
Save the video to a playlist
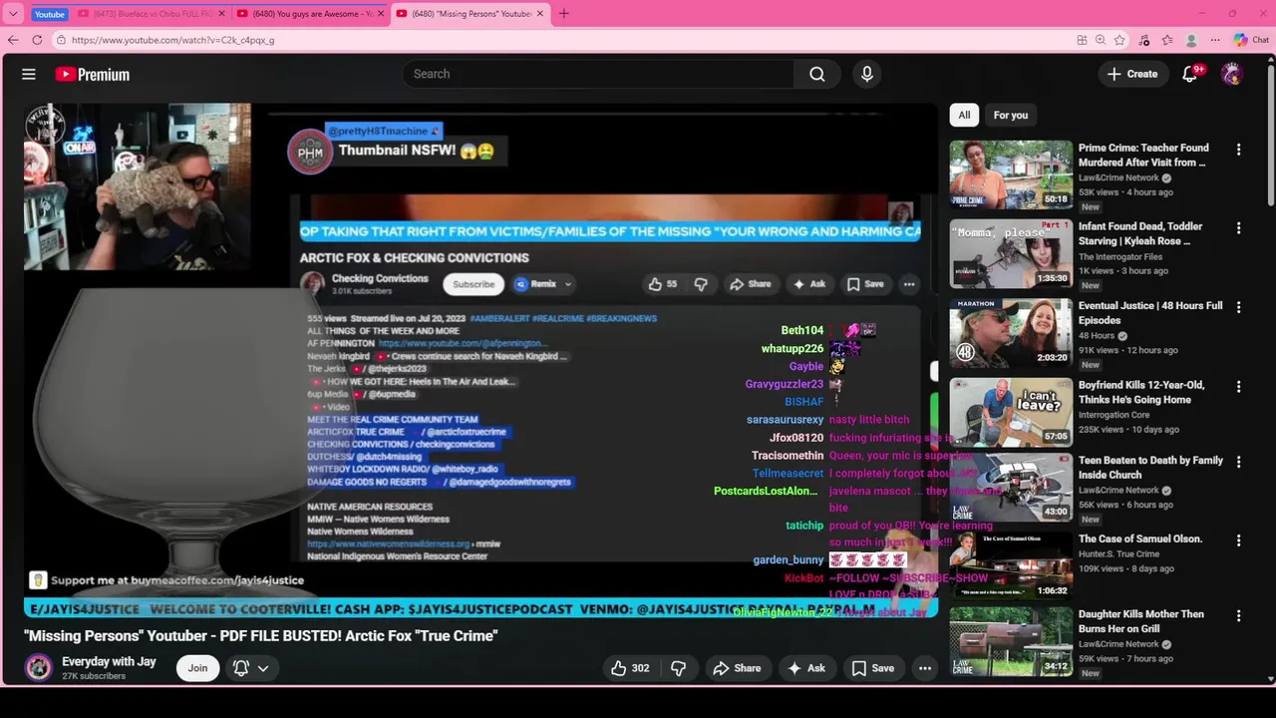tap(872, 668)
